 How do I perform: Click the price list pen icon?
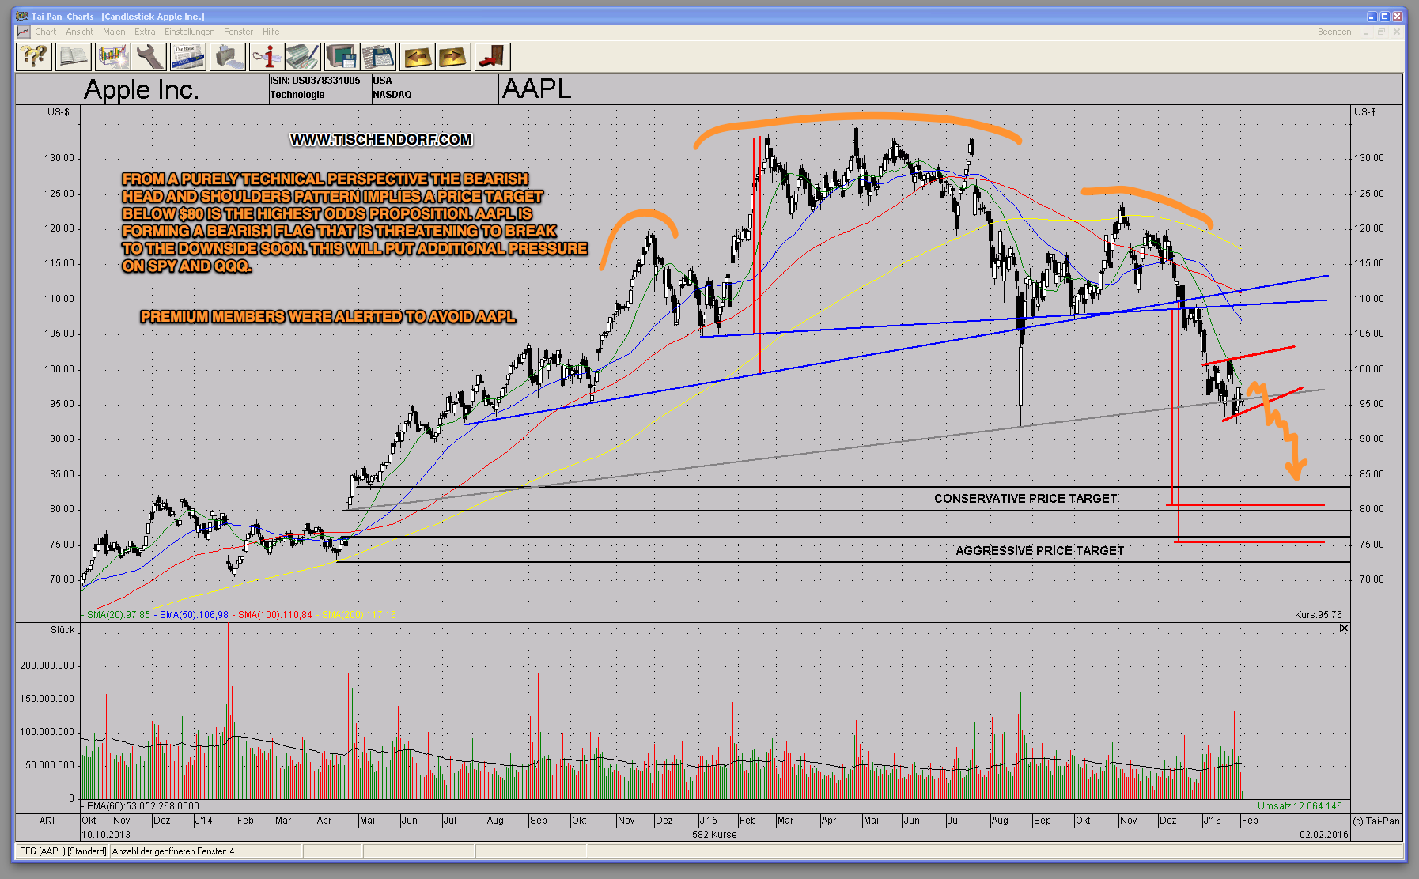[303, 57]
